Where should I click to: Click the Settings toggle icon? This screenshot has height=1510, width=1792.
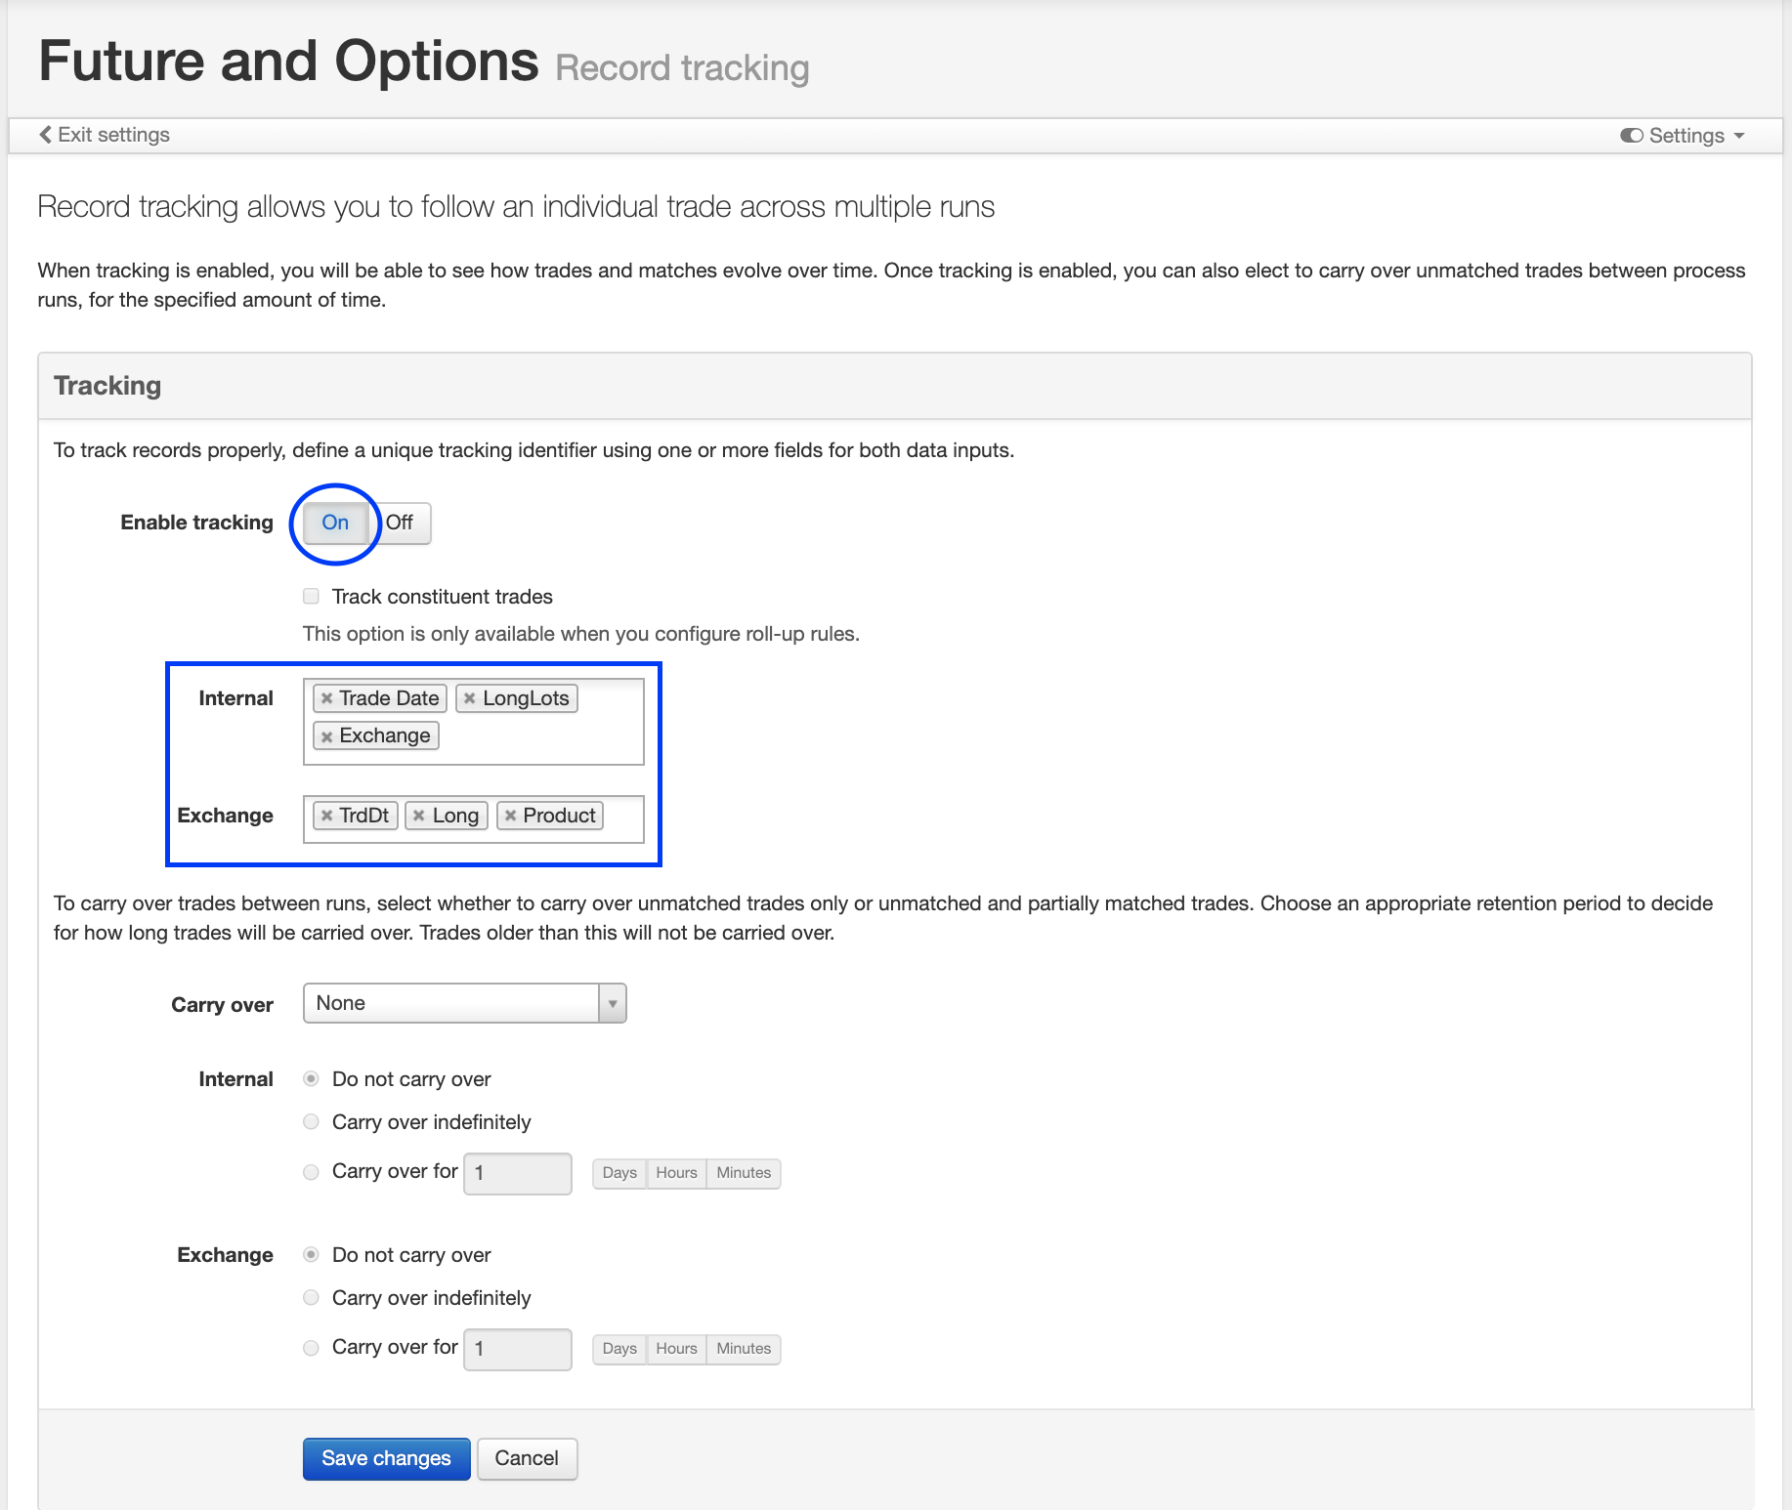coord(1631,136)
